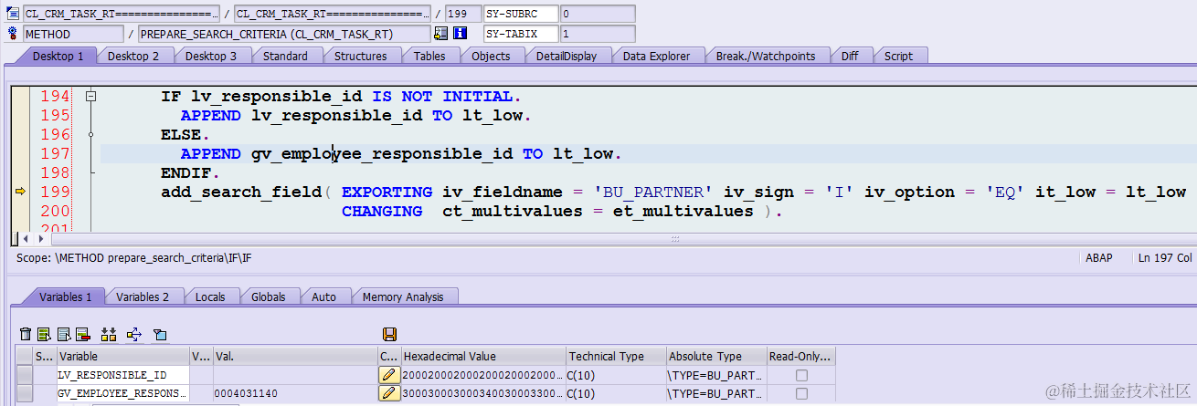This screenshot has width=1197, height=406.
Task: Open the Data Explorer tab
Action: pos(656,56)
